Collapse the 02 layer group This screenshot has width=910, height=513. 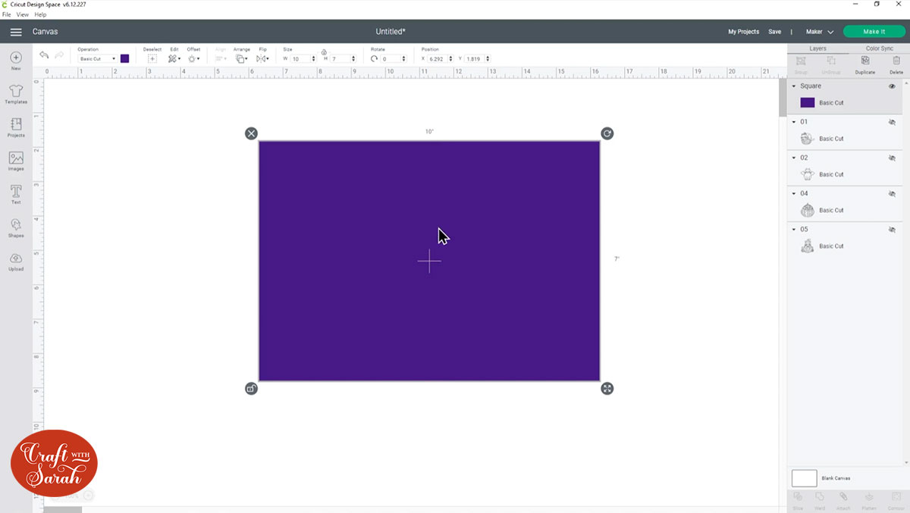coord(794,158)
